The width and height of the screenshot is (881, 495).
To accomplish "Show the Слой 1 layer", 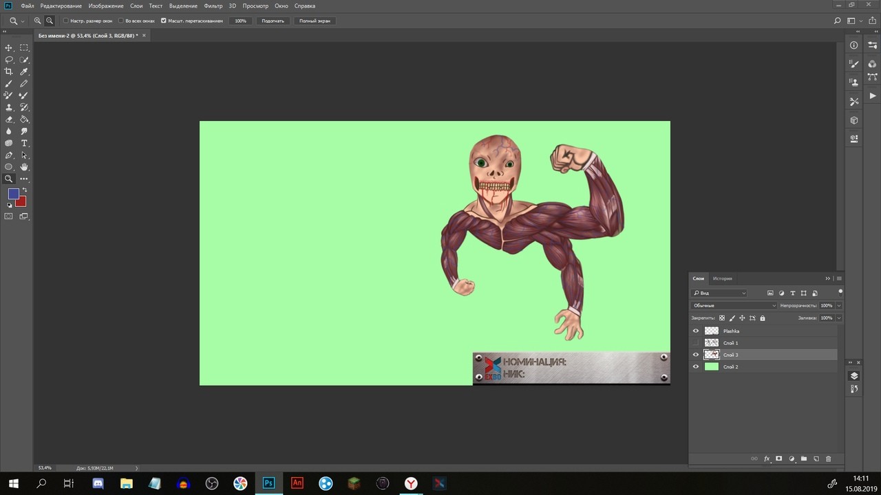I will 696,343.
